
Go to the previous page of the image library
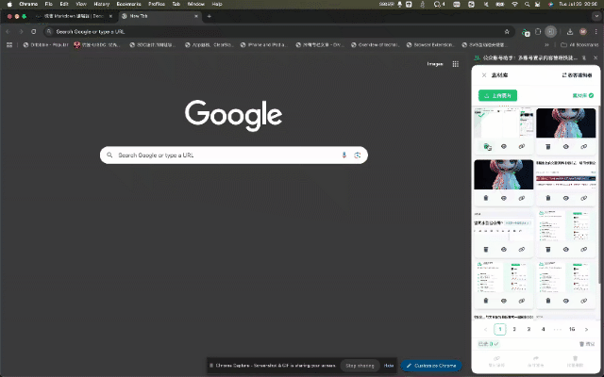[485, 329]
